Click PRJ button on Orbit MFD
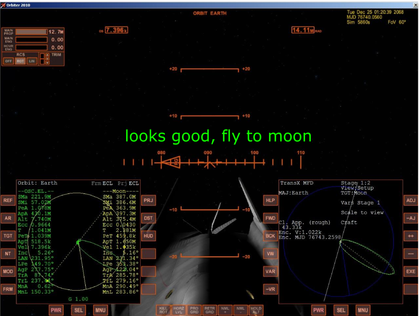The image size is (419, 316). point(148,200)
